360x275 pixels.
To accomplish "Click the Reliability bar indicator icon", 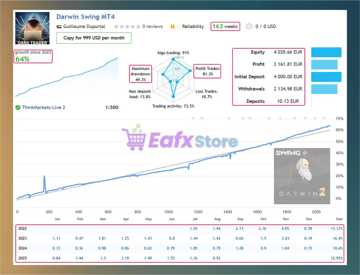I will pos(175,26).
